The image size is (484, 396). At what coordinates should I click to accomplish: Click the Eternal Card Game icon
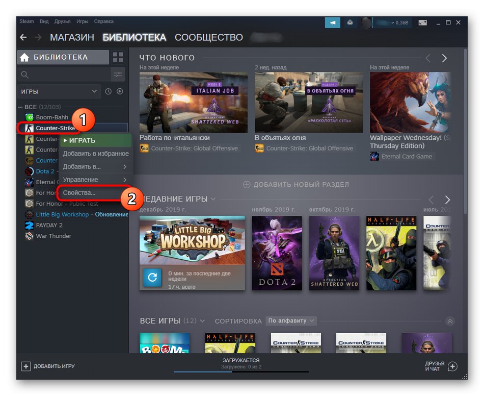coord(374,157)
